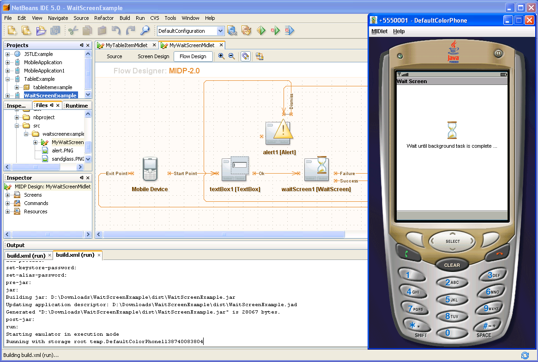Click the flow alignment tool icon
Viewport: 538px width, 362px height.
click(246, 56)
